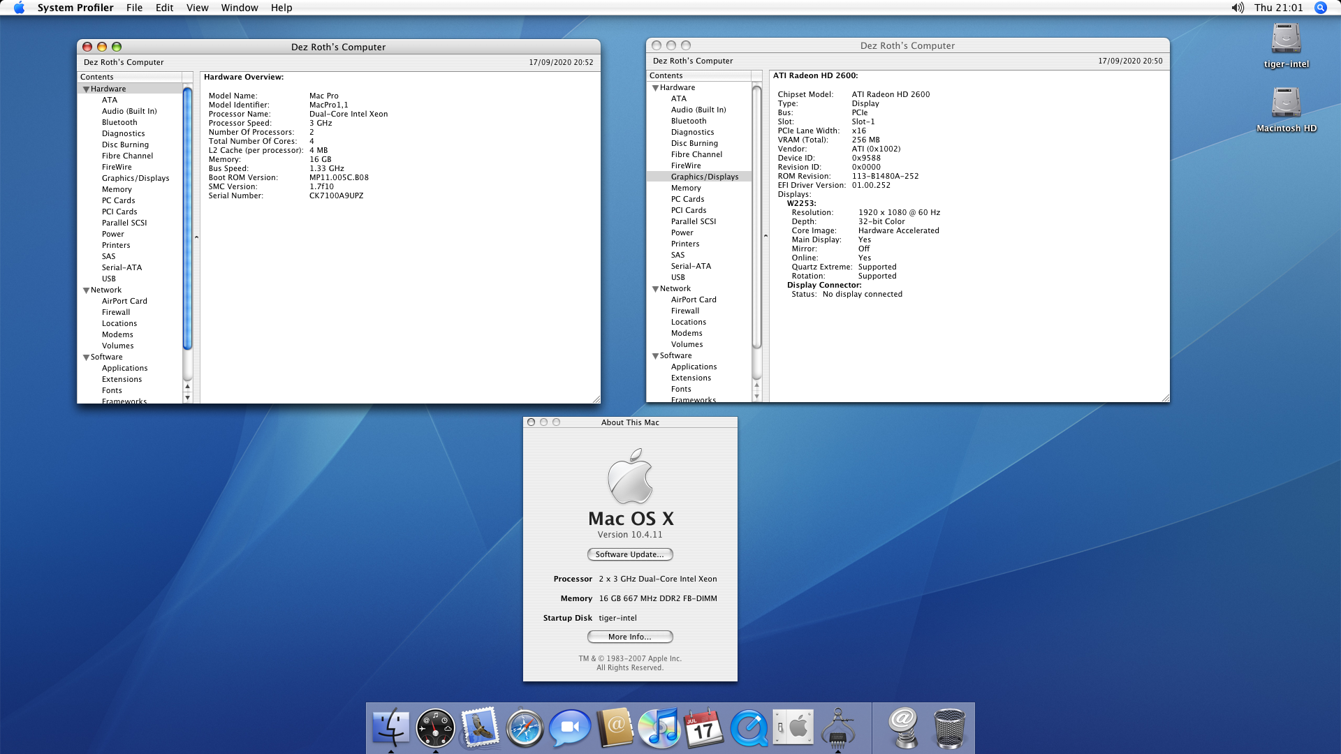Launch Dashboard from the dock
The image size is (1341, 754).
(435, 727)
